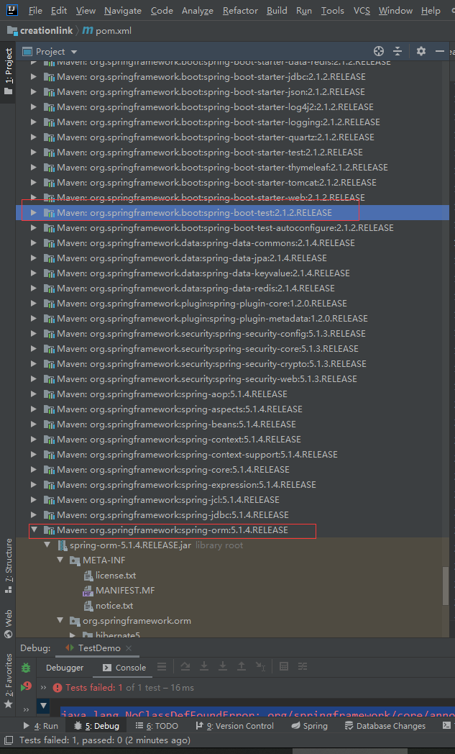Open the 2: Favorites sidebar tab
The width and height of the screenshot is (455, 754).
8,681
